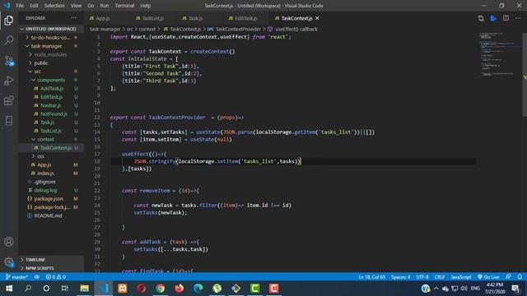The image size is (527, 296).
Task: Open the Manage gear settings icon
Action: click(9, 261)
